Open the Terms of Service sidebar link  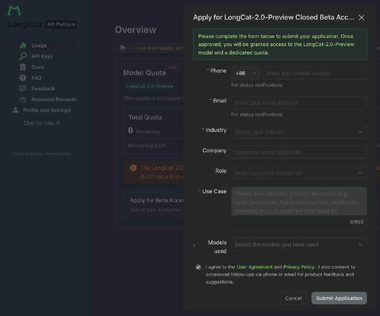(28, 153)
